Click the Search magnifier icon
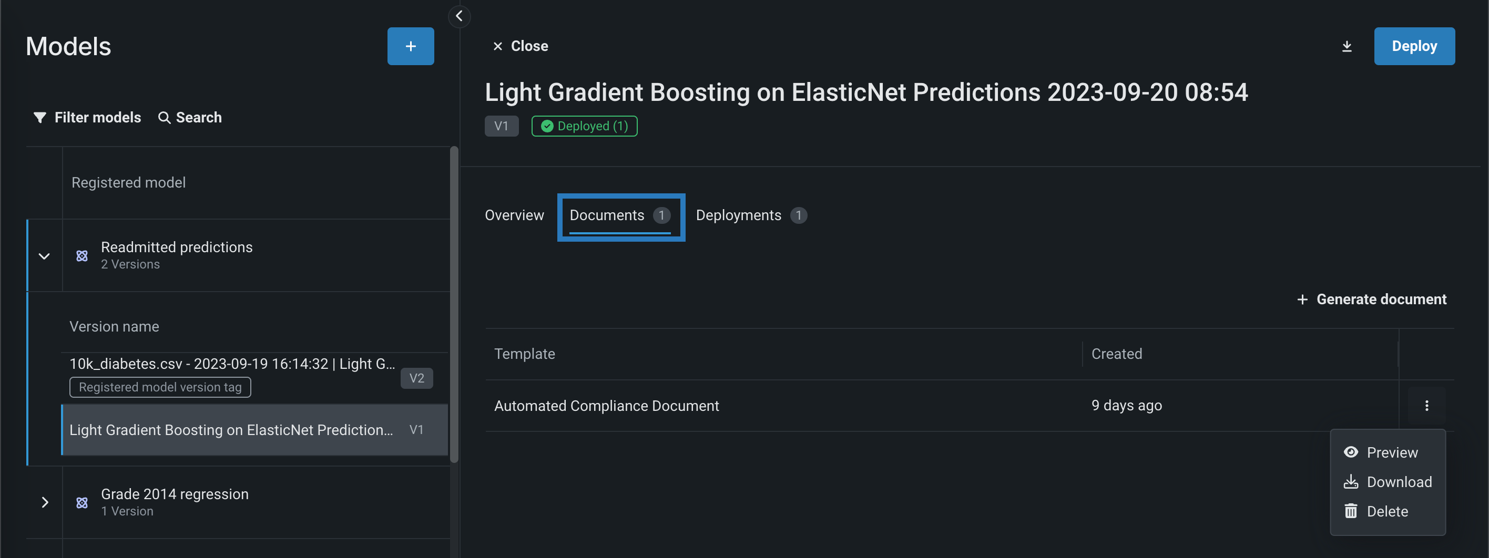 click(x=164, y=118)
